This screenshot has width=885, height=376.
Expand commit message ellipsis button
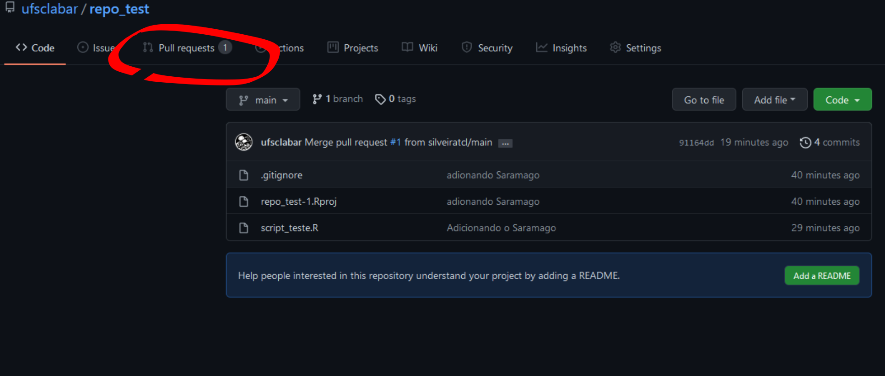tap(505, 143)
